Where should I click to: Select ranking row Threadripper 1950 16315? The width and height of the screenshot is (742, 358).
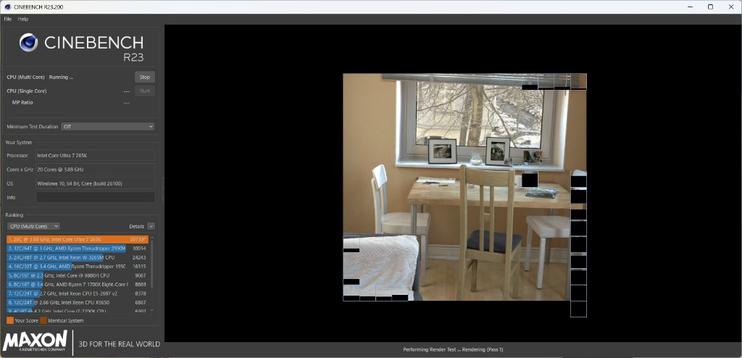tap(78, 267)
